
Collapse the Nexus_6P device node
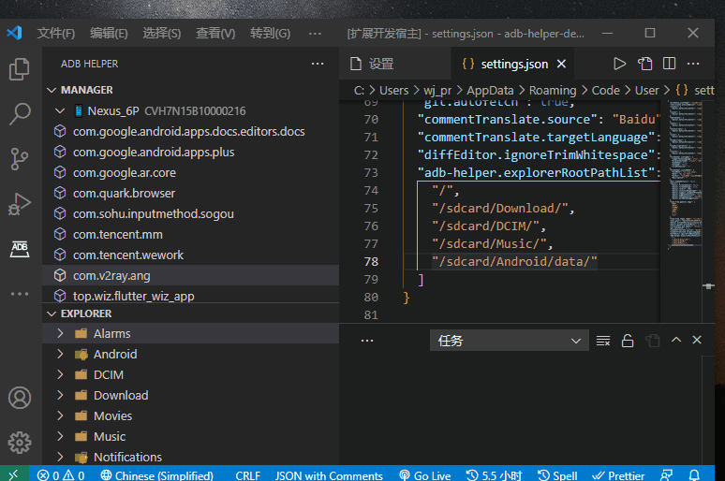pyautogui.click(x=60, y=111)
